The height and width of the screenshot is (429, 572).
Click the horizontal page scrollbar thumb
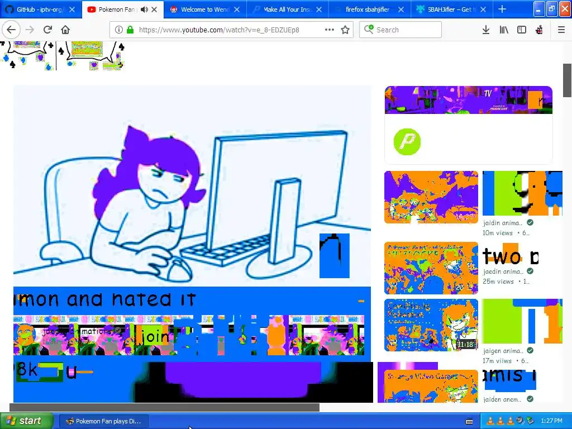(x=164, y=407)
